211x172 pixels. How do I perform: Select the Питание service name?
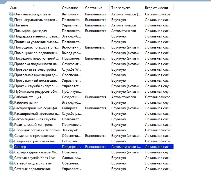click(x=21, y=25)
